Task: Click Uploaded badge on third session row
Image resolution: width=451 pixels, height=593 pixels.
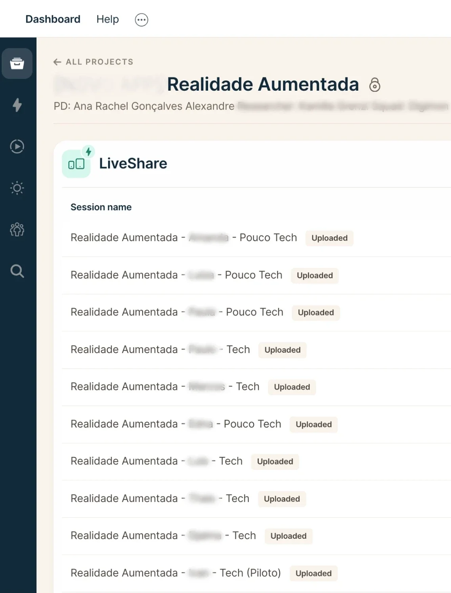Action: (316, 313)
